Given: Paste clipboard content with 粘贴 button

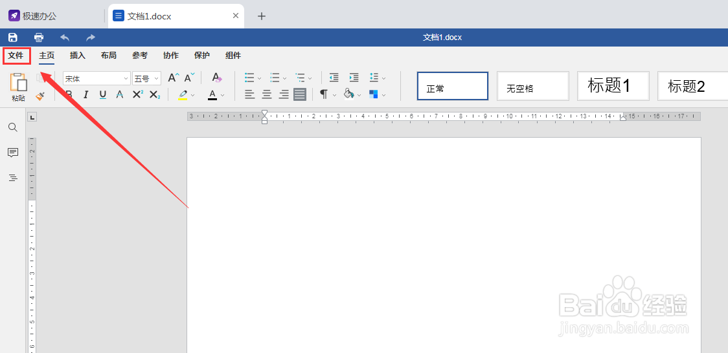Looking at the screenshot, I should point(19,87).
